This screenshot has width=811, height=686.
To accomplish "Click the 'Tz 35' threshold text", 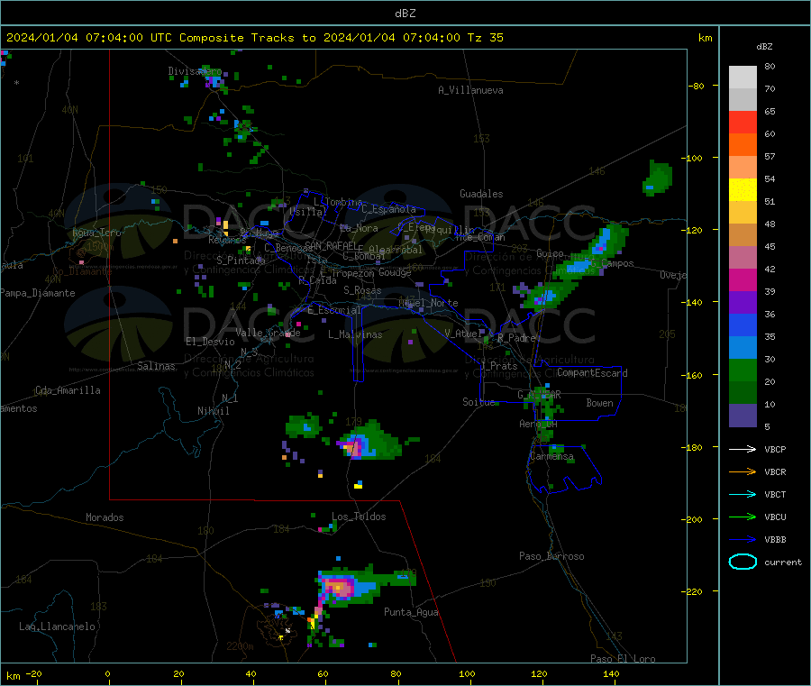I will 485,38.
